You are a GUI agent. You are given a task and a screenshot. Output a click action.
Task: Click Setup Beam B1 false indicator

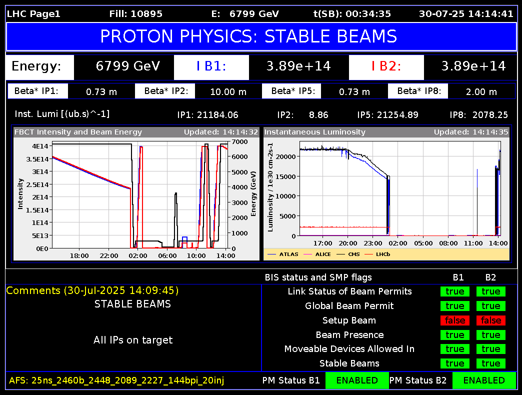[x=455, y=320]
